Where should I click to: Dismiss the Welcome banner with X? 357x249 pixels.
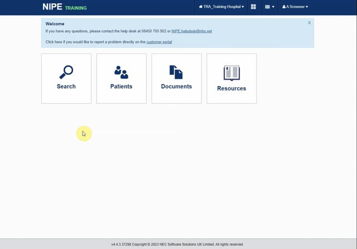[x=309, y=23]
